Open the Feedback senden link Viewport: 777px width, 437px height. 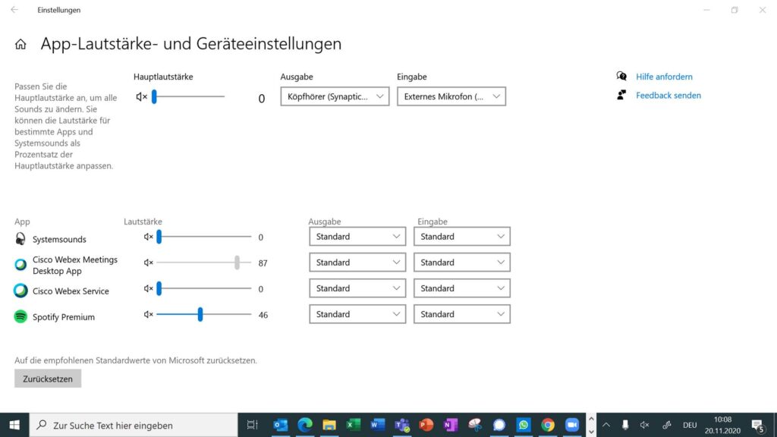pyautogui.click(x=668, y=95)
